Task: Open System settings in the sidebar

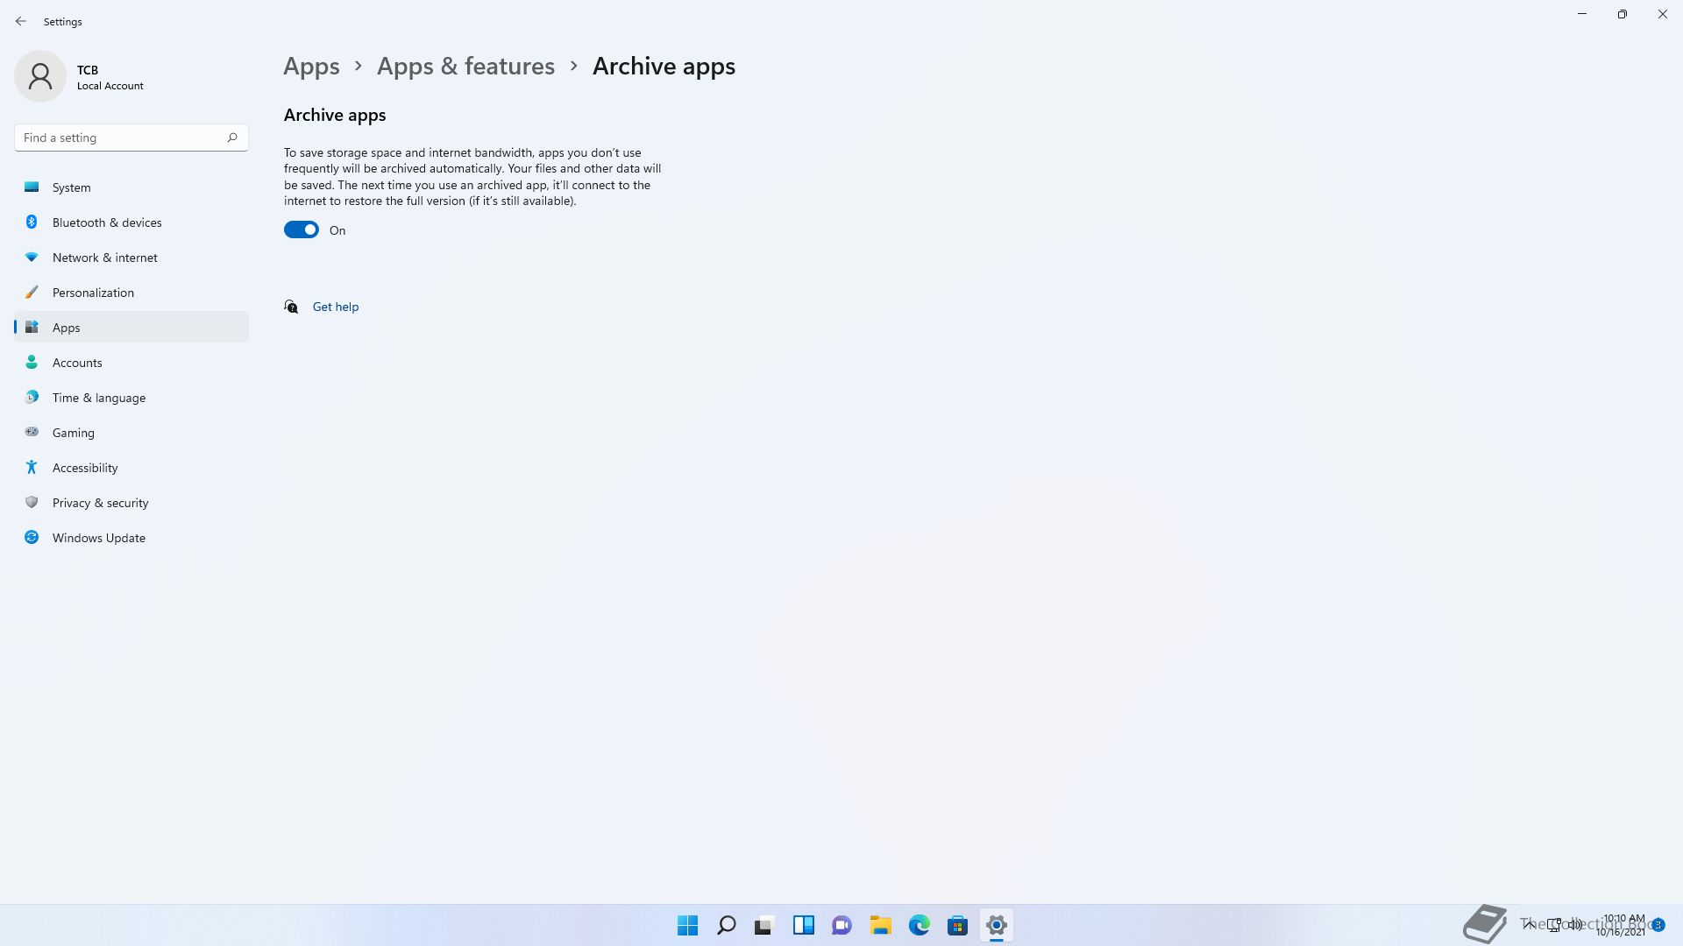Action: pyautogui.click(x=71, y=187)
